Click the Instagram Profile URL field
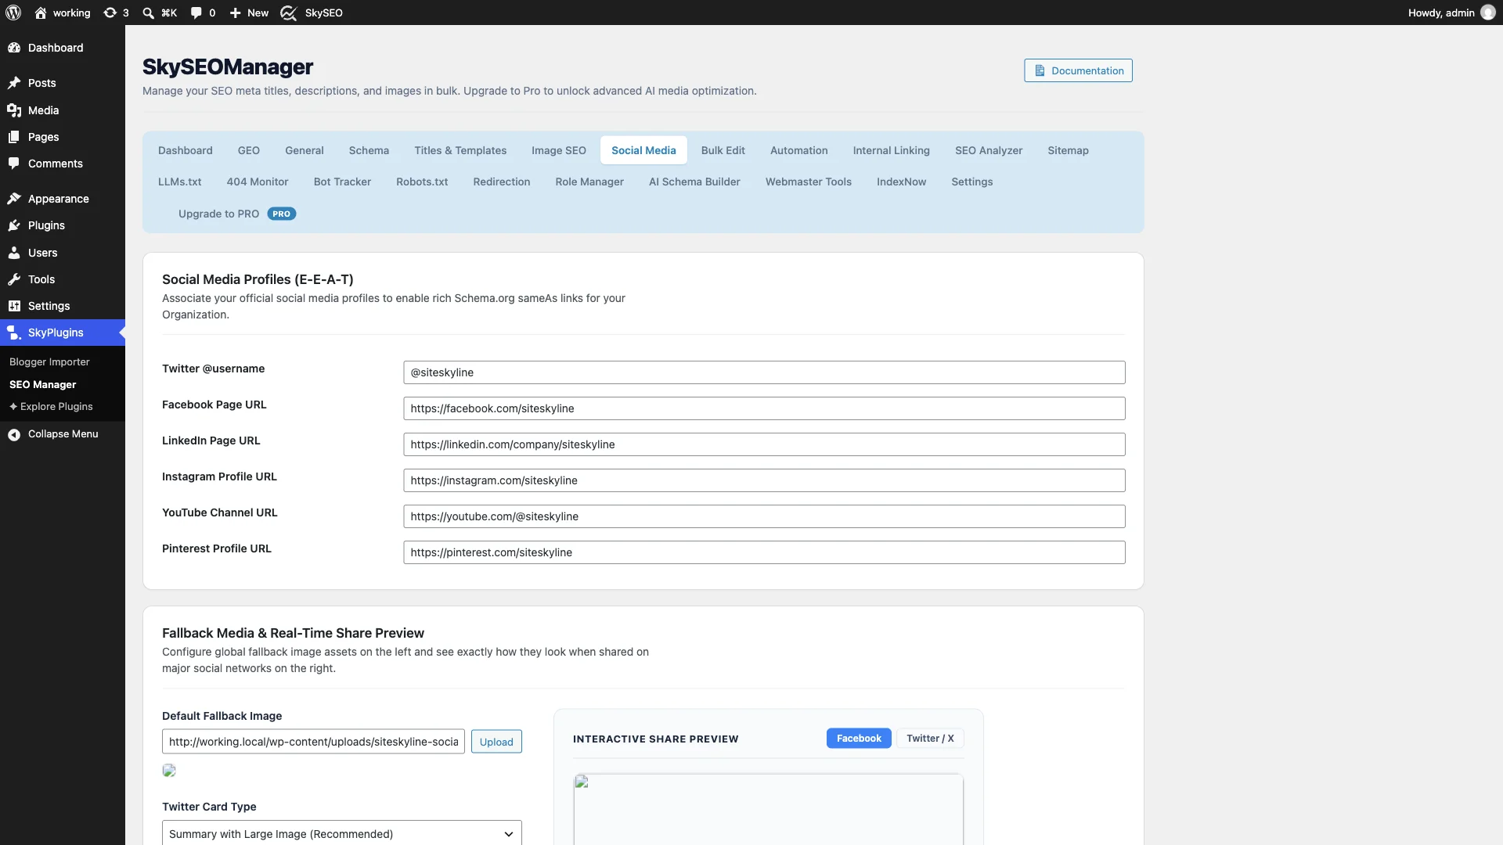The height and width of the screenshot is (845, 1503). pyautogui.click(x=764, y=480)
